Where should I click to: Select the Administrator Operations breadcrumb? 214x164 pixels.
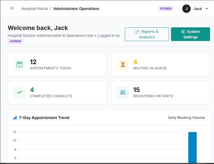coord(76,9)
